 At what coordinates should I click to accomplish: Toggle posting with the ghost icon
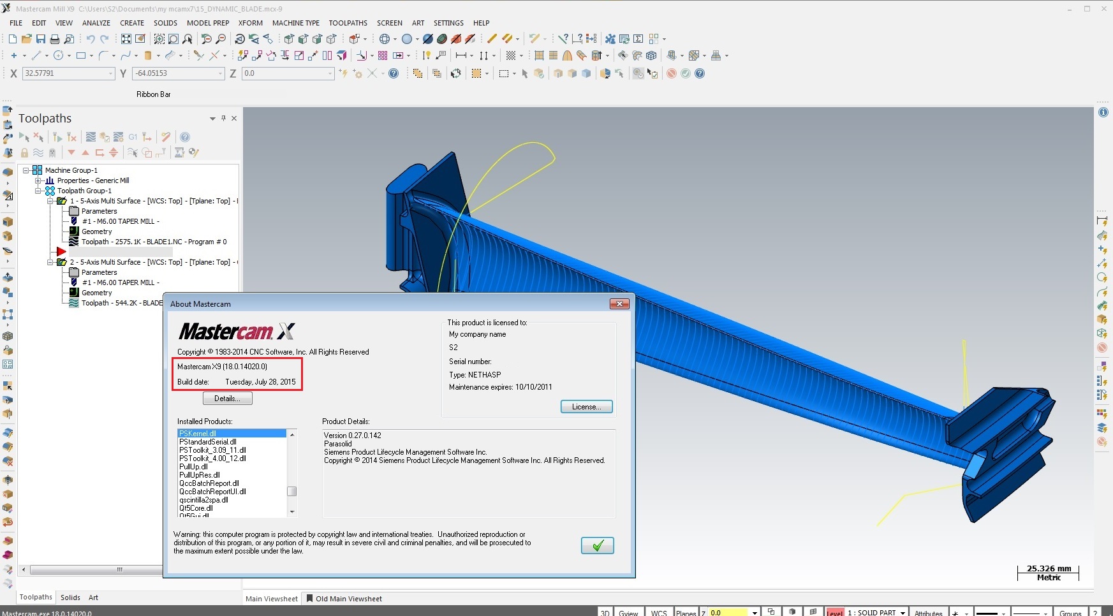pos(52,152)
